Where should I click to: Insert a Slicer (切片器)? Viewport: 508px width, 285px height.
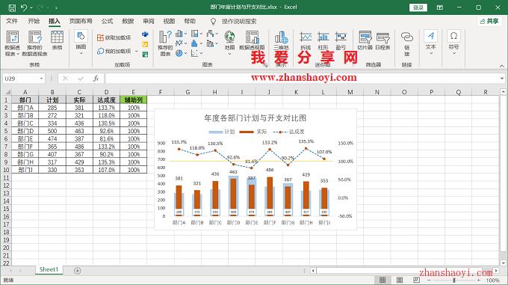click(x=365, y=41)
